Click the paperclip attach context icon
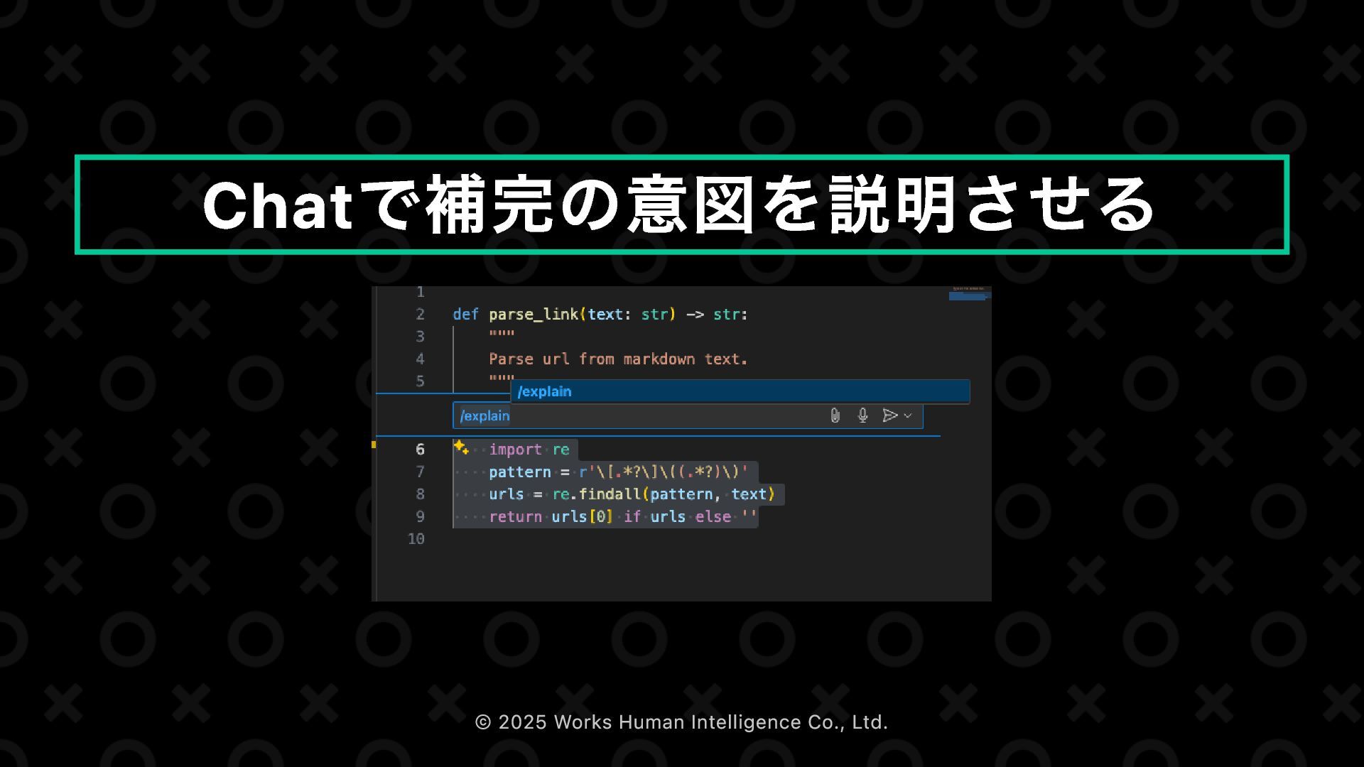The height and width of the screenshot is (767, 1364). (x=835, y=415)
